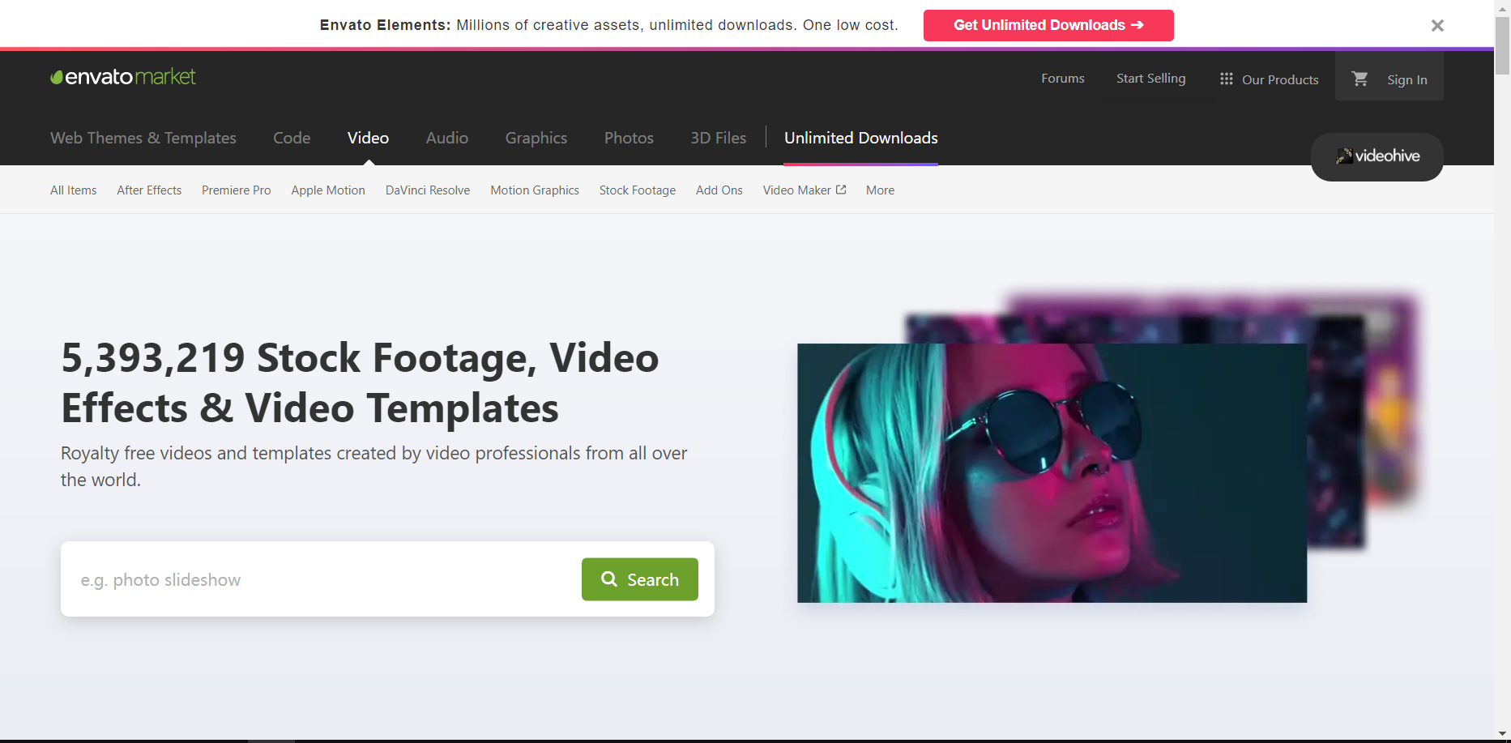Click the Get Unlimited Downloads button

[1048, 25]
